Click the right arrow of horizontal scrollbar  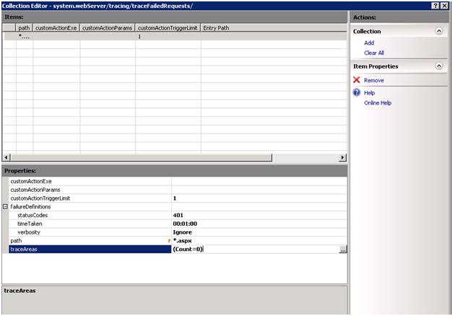click(x=342, y=157)
